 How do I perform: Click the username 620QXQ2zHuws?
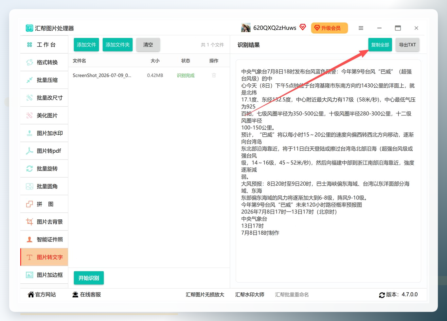point(275,28)
